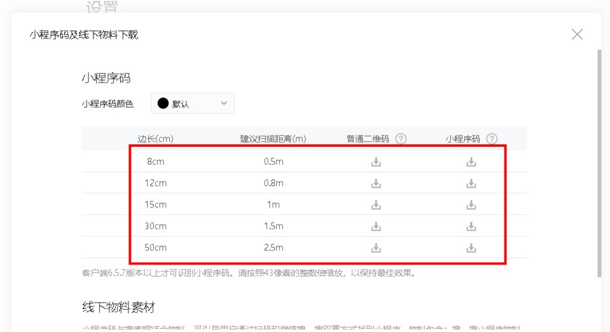Open the 小程序码颜色 dropdown

click(192, 104)
